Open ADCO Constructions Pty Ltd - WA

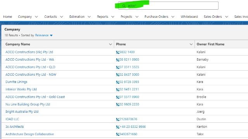(x=30, y=59)
